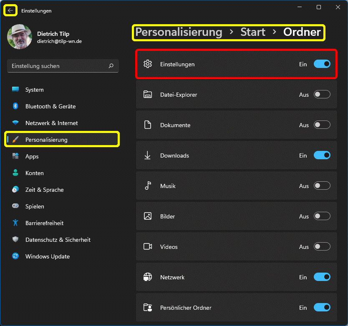Click the Personalisierung breadcrumb link
348x326 pixels.
pos(179,32)
